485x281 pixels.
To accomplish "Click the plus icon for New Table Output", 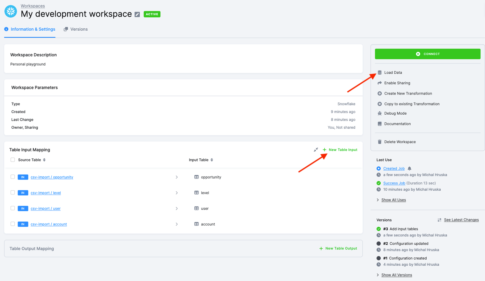I will click(x=321, y=248).
